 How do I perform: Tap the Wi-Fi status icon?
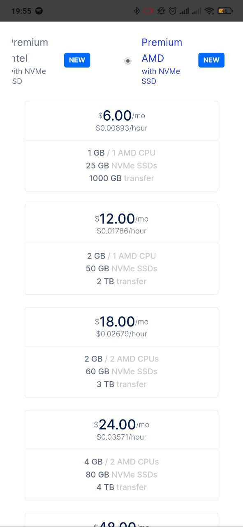click(209, 11)
